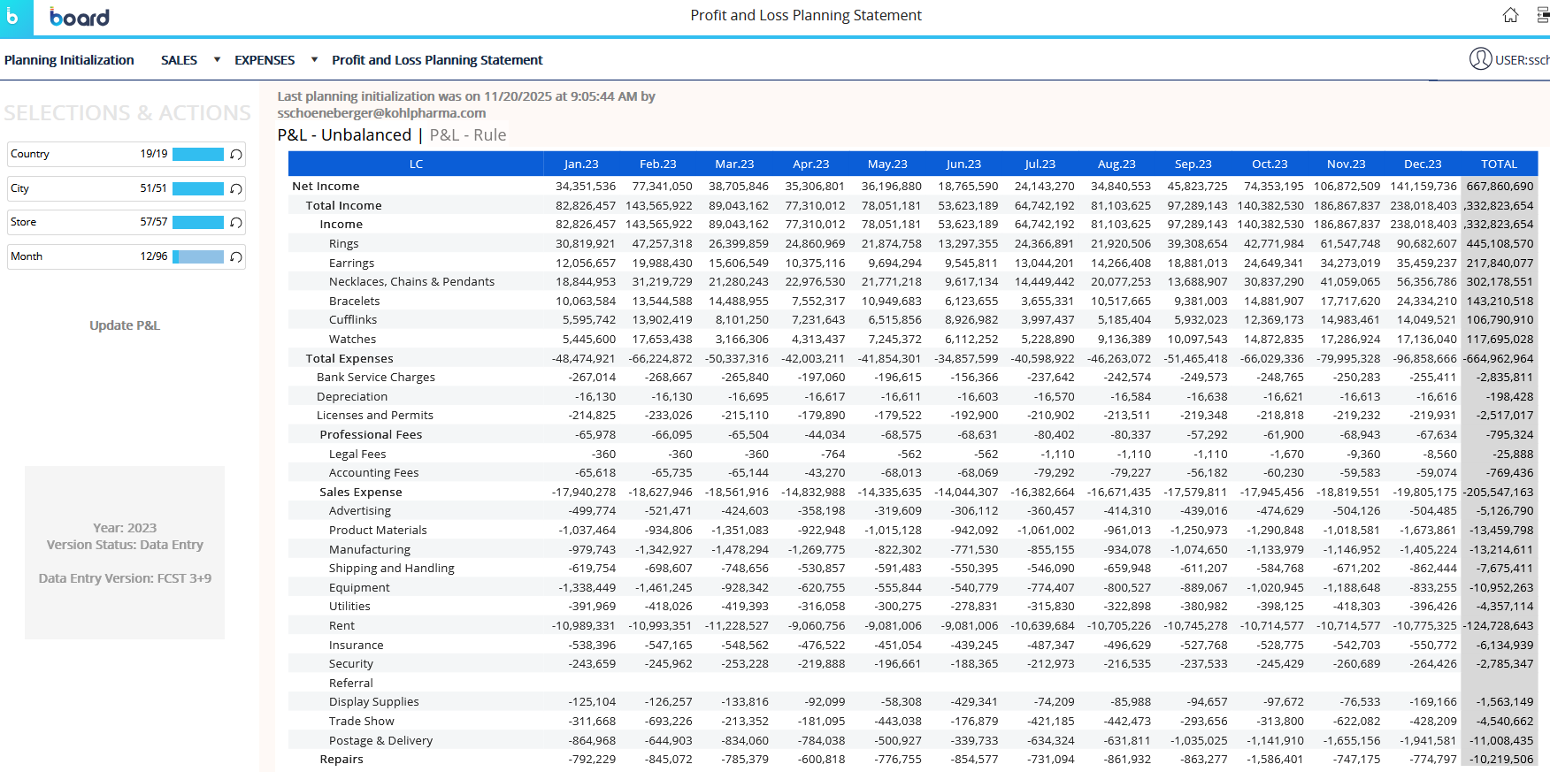The width and height of the screenshot is (1550, 772).
Task: Expand the SALES menu dropdown arrow
Action: 217,60
